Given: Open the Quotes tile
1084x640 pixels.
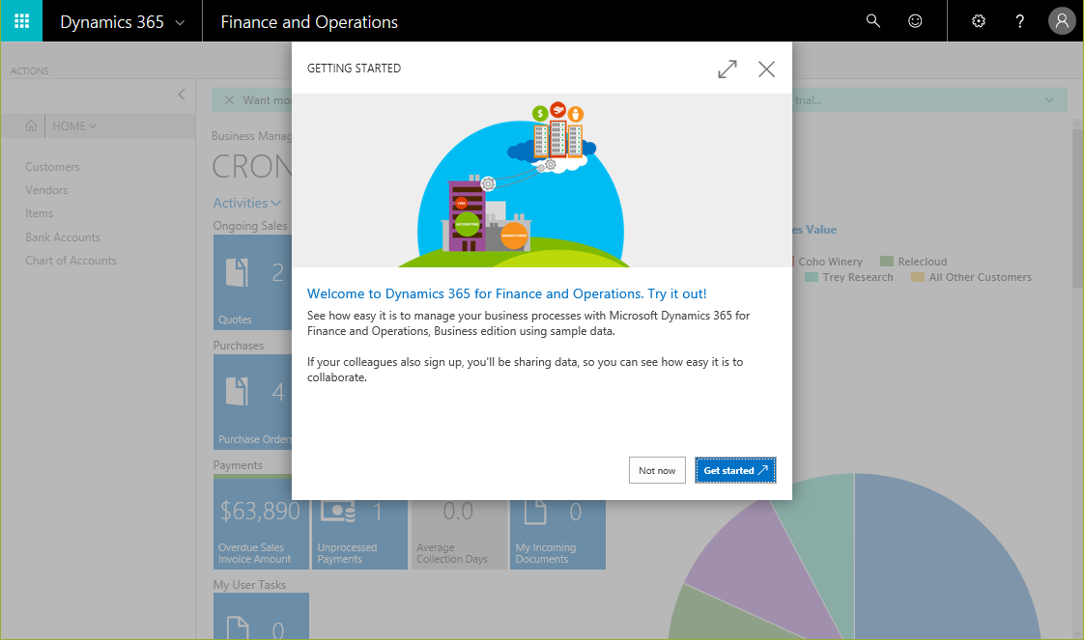Looking at the screenshot, I should [252, 282].
